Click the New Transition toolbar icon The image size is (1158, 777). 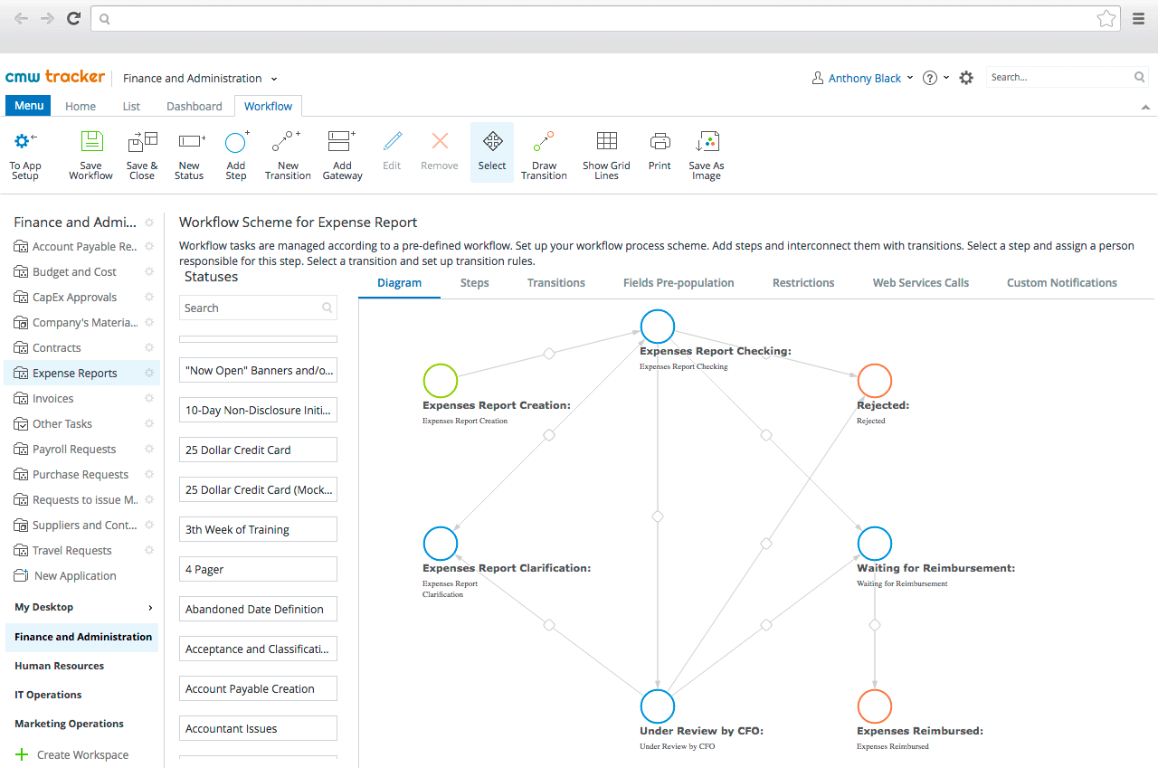click(286, 141)
